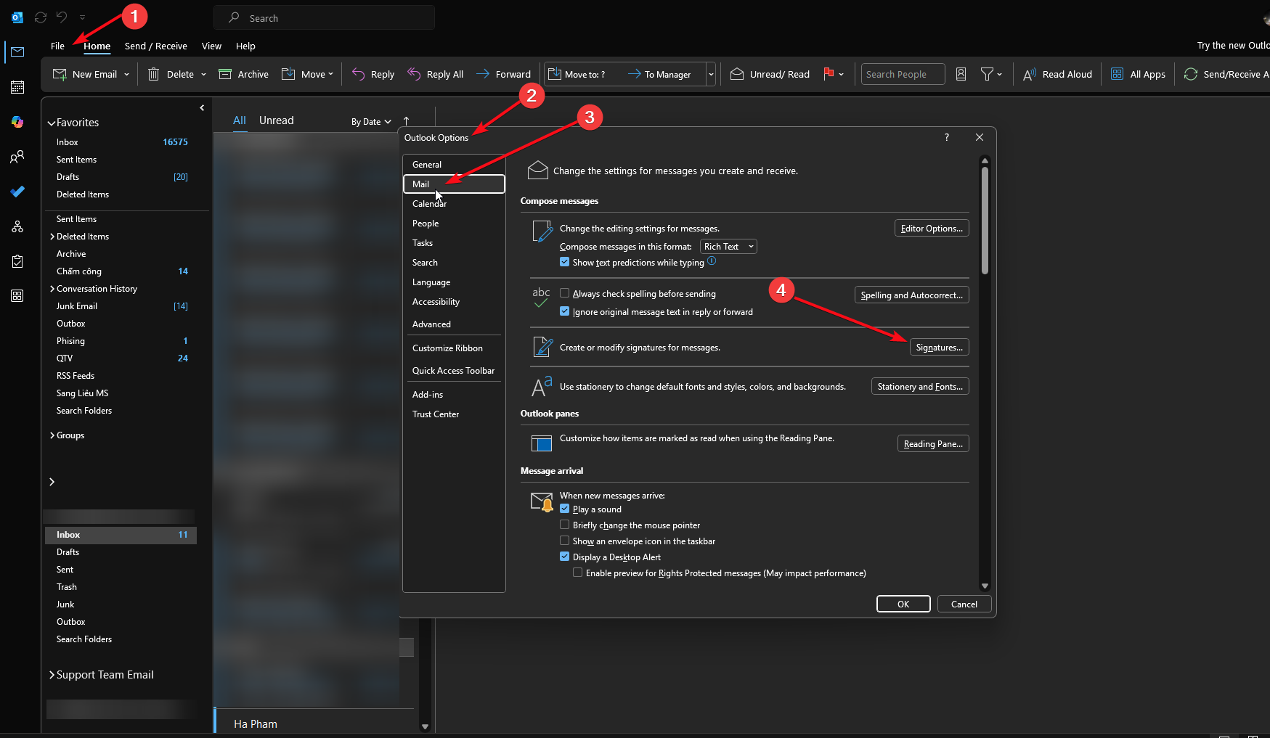Open the Rich Text format dropdown
The width and height of the screenshot is (1270, 738).
point(728,247)
